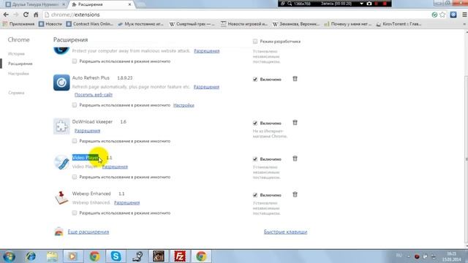Open the Еще расширения link
Viewport: 468px width, 263px height.
coord(88,232)
